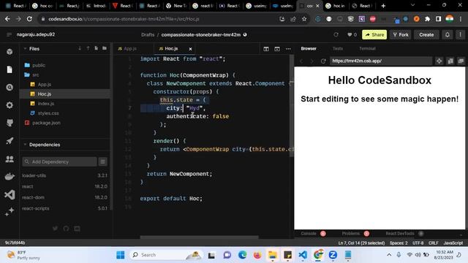Click the Windows taskbar Search box
Screen dimensions: 468x263
[x=166, y=255]
